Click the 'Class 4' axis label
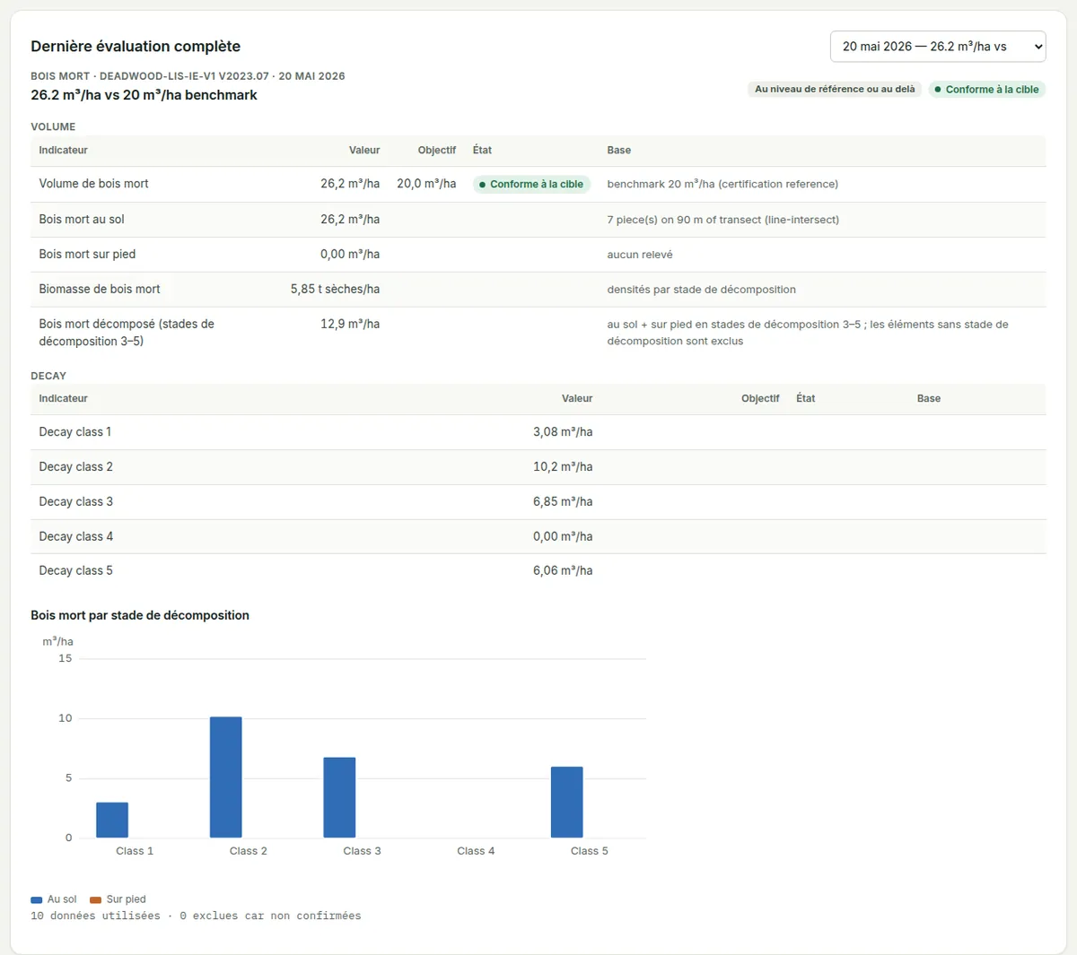Viewport: 1077px width, 955px height. point(476,851)
